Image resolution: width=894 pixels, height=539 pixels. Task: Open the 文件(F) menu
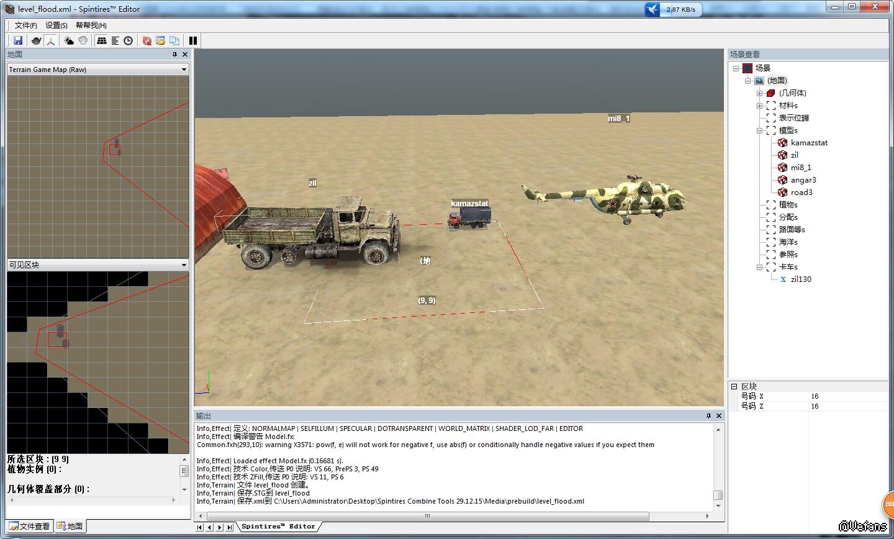click(x=26, y=25)
